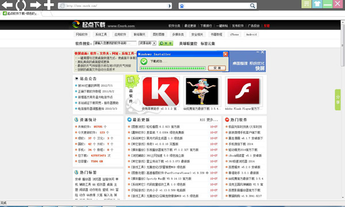This screenshot has width=345, height=207.
Task: Select the 应用软件 category tab
Action: [x=120, y=34]
